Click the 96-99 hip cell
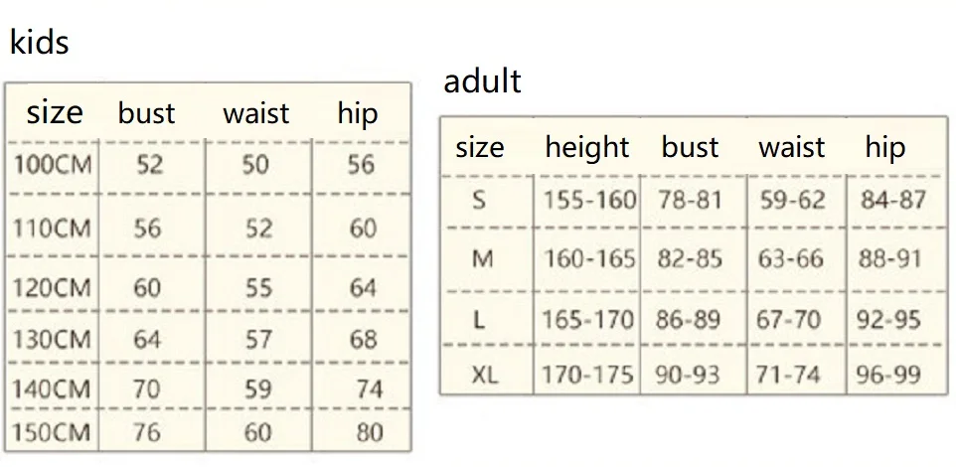The height and width of the screenshot is (467, 956). click(x=888, y=375)
